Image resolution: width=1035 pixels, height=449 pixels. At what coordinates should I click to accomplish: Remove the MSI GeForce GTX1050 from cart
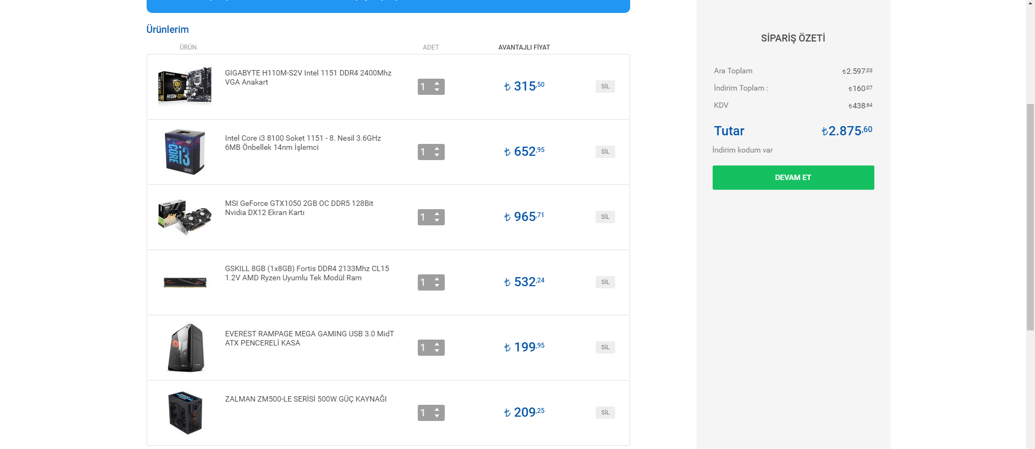click(x=605, y=217)
